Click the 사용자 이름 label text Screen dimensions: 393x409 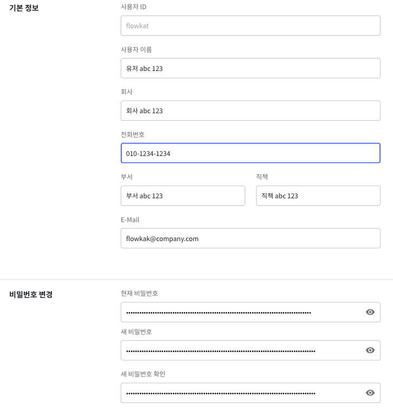click(136, 49)
